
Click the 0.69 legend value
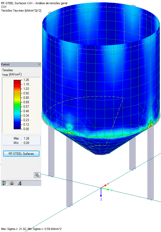tap(26, 102)
